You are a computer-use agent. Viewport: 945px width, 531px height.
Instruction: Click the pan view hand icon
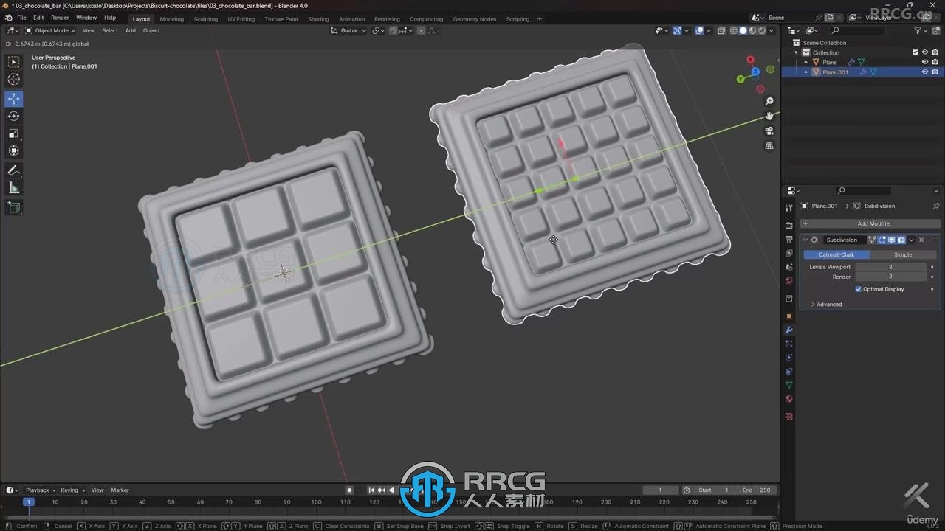tap(769, 116)
